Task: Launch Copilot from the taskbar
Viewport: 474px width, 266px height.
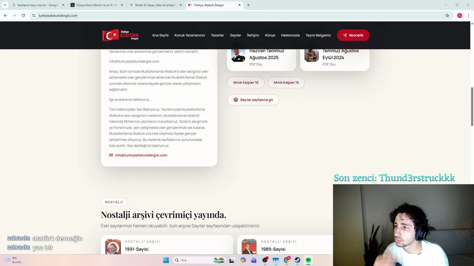Action: [243, 260]
